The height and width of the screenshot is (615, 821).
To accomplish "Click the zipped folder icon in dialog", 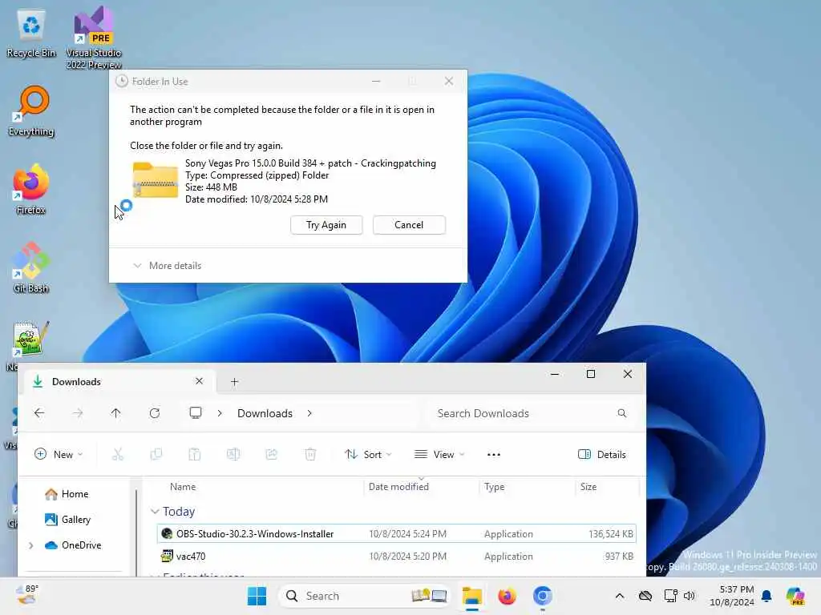I will pyautogui.click(x=155, y=180).
